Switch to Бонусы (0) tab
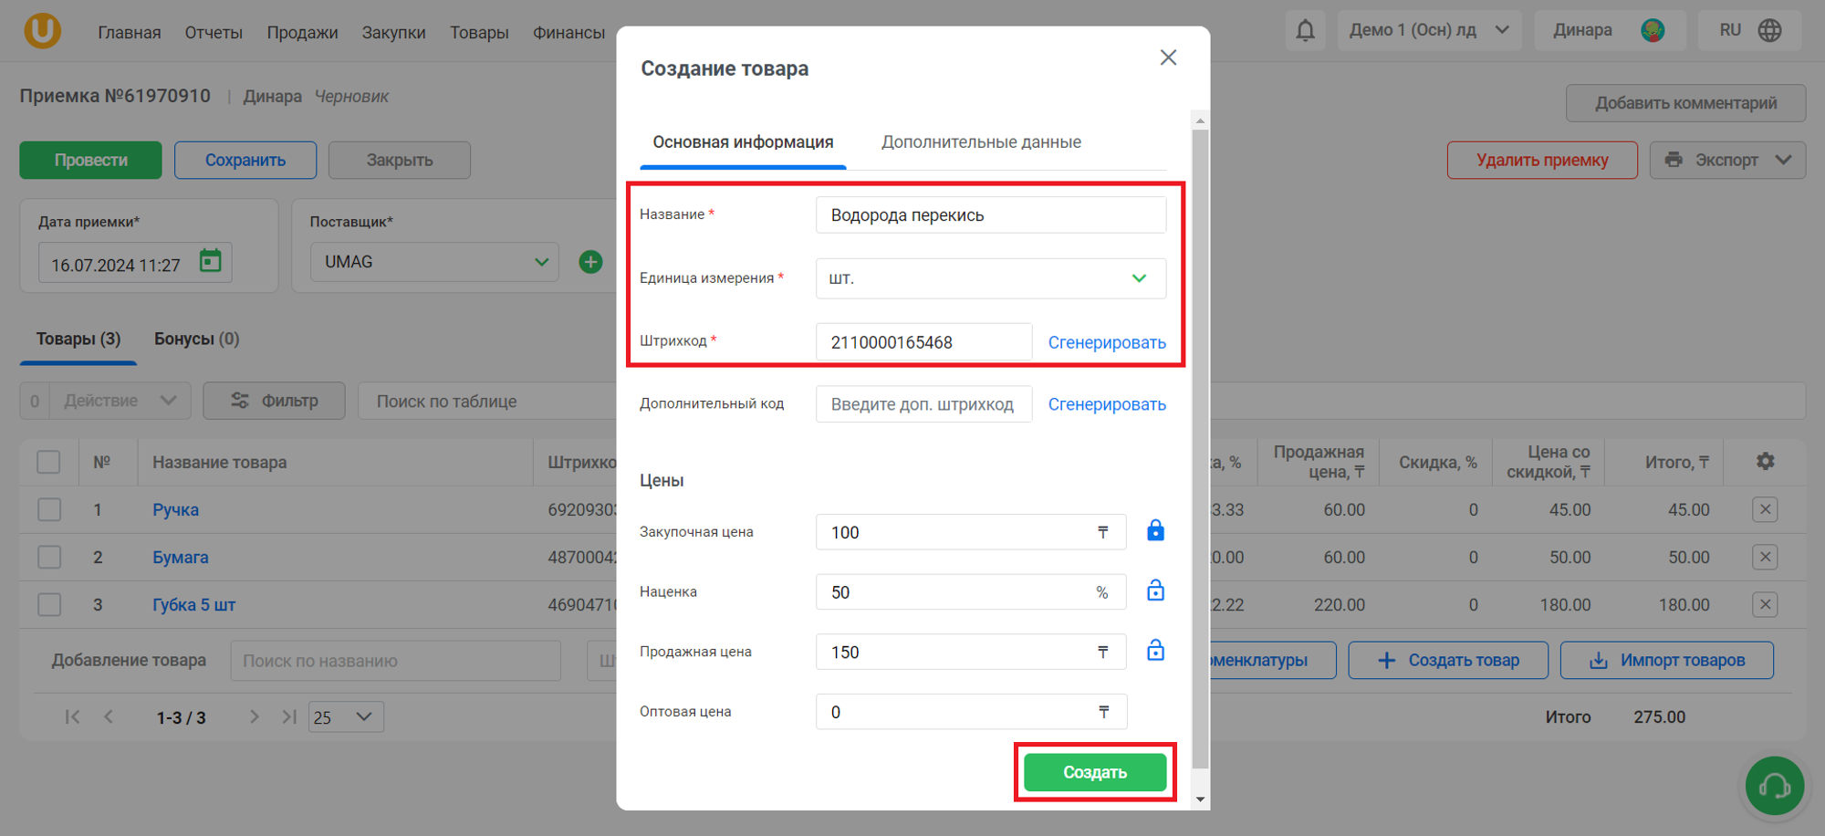The height and width of the screenshot is (836, 1825). point(196,339)
